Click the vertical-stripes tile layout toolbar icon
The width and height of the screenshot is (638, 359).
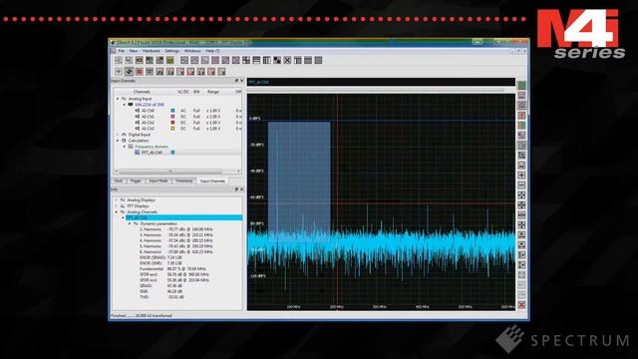(266, 60)
